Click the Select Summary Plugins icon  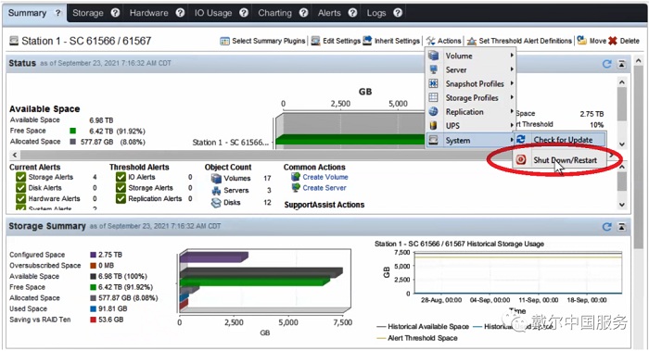pos(224,41)
